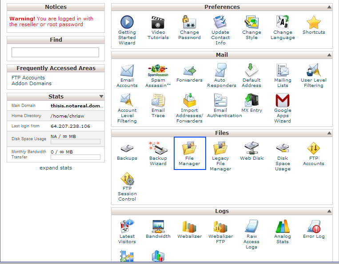The height and width of the screenshot is (264, 339).
Task: Collapse the Preferences section
Action: point(329,7)
